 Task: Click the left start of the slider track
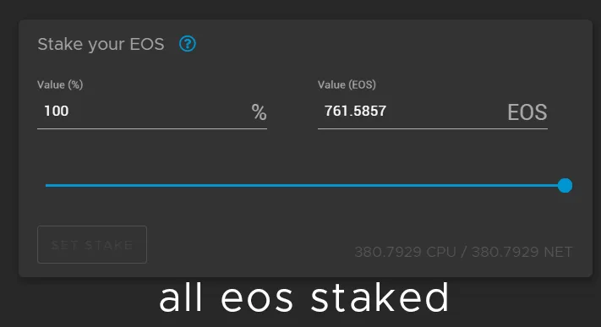pos(47,186)
